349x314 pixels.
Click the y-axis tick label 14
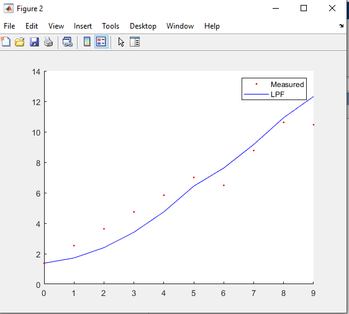pos(36,72)
